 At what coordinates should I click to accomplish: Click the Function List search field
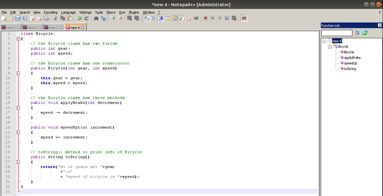pos(337,33)
